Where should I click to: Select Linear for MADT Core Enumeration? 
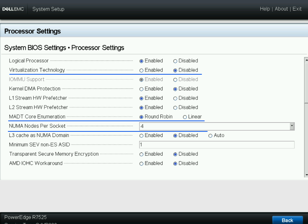tap(185, 117)
